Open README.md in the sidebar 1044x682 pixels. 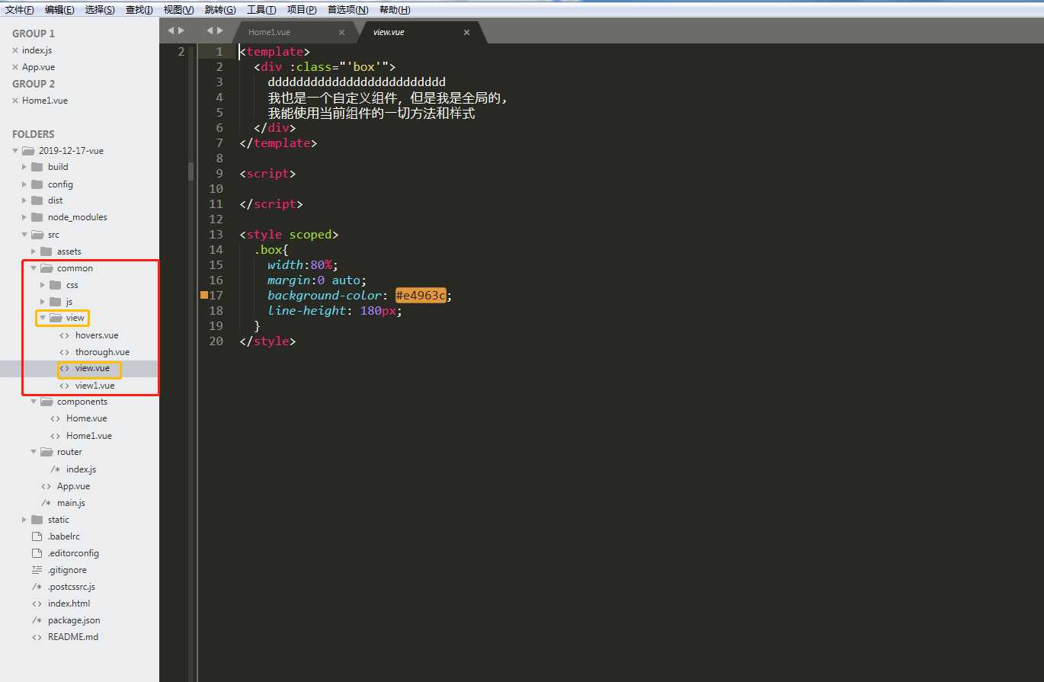pyautogui.click(x=73, y=637)
